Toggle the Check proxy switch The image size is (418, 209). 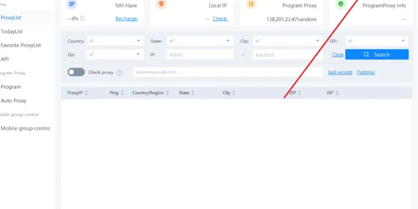pos(76,72)
